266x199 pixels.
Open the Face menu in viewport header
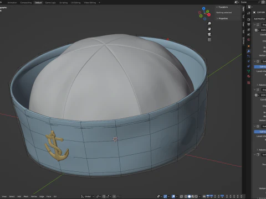[x=49, y=196]
